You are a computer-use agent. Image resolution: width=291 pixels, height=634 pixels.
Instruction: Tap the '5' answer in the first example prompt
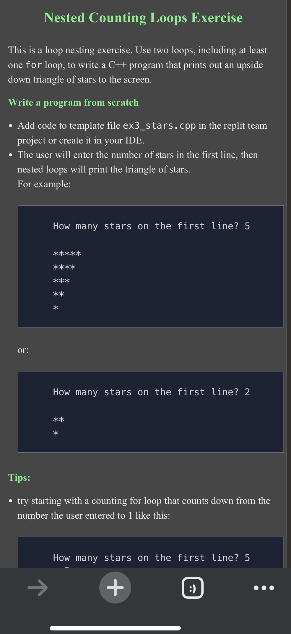[248, 226]
